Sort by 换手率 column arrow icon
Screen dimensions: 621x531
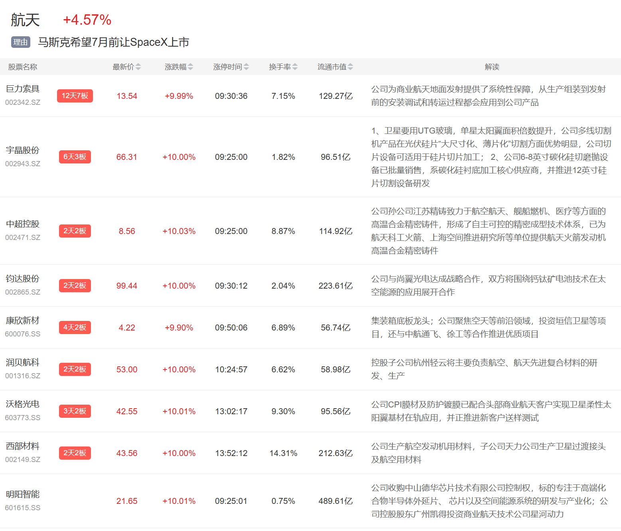point(295,67)
